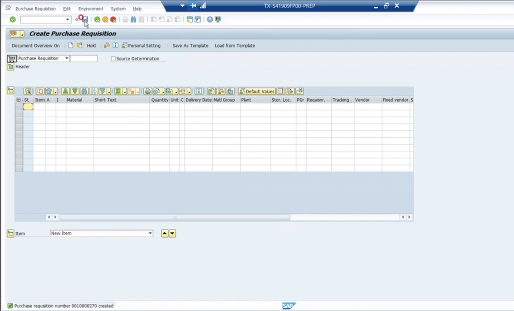Image resolution: width=514 pixels, height=311 pixels.
Task: Click the green Enter checkmark icon
Action: [x=13, y=19]
